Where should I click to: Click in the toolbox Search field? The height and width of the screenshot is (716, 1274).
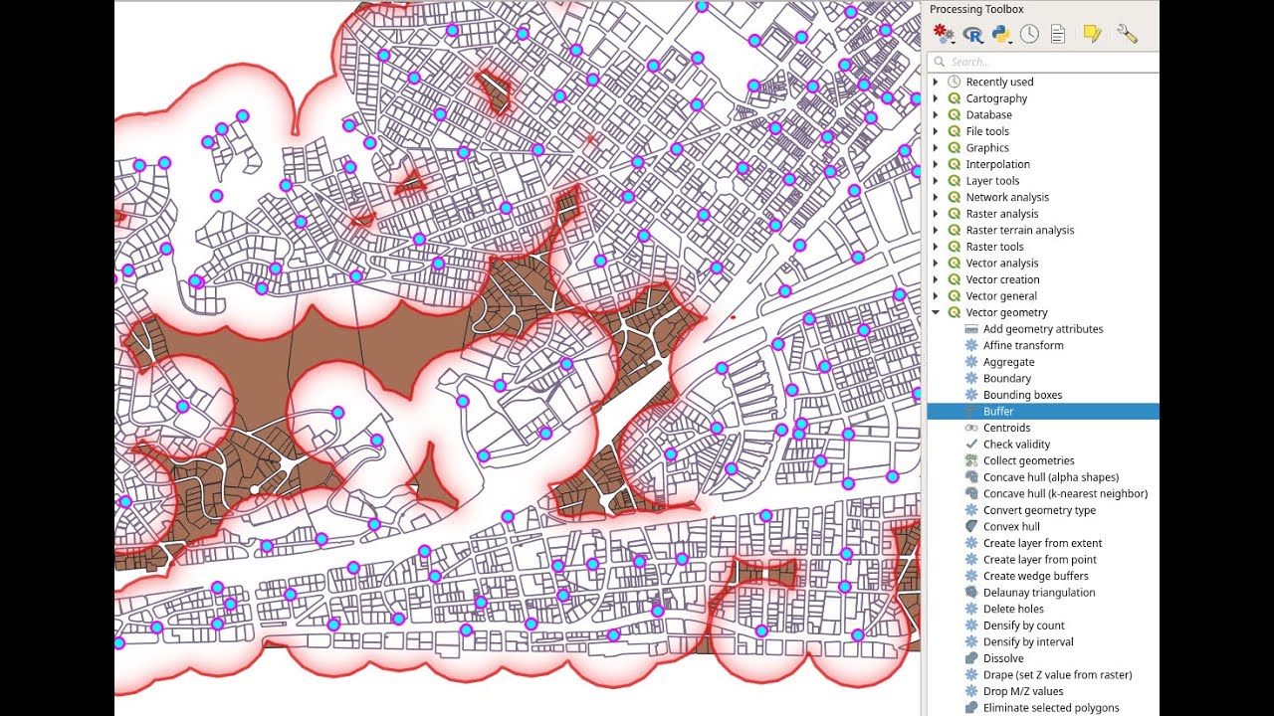click(1043, 62)
